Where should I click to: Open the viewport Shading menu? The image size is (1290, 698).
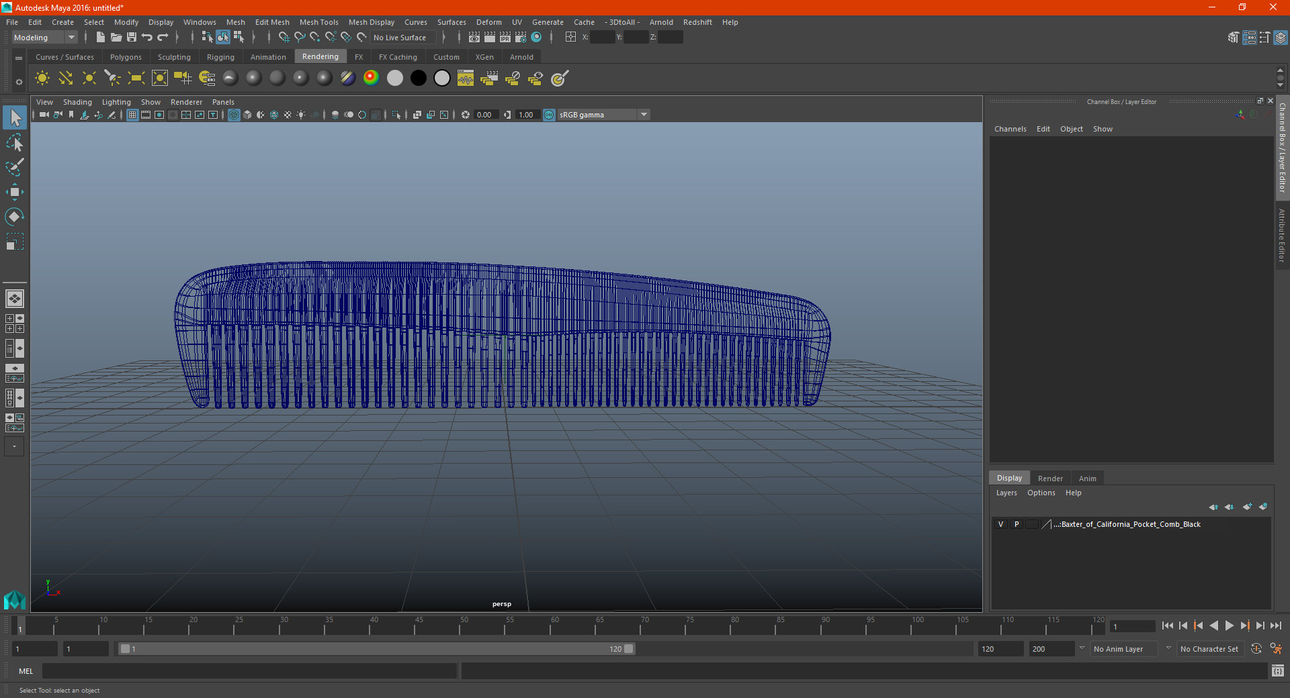tap(77, 102)
